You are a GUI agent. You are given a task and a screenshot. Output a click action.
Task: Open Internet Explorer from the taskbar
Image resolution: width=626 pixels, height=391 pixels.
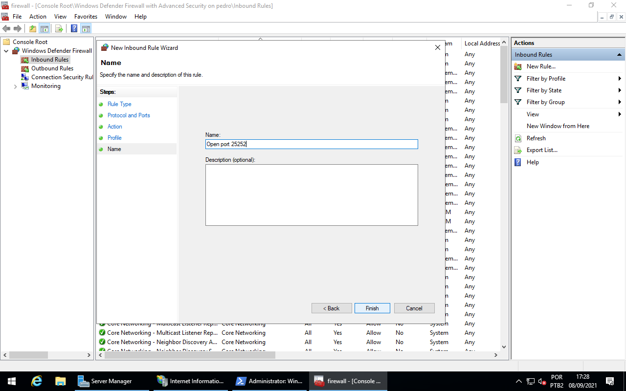(37, 381)
